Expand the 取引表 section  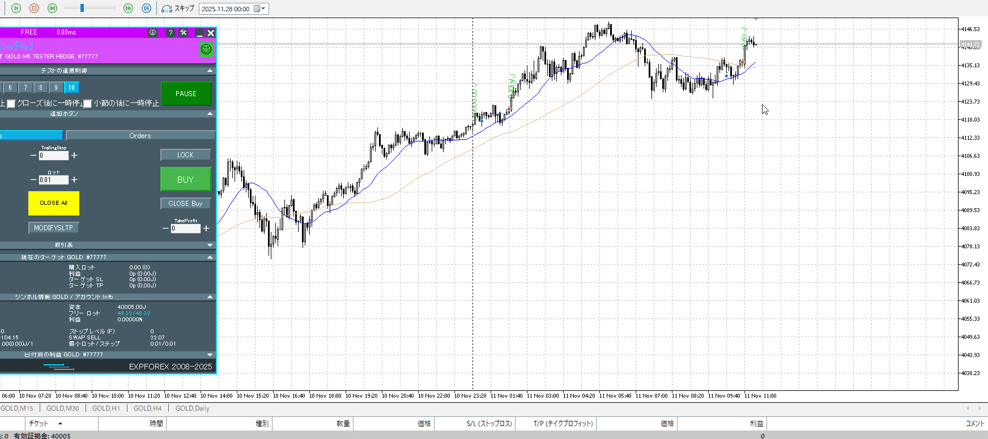click(210, 245)
